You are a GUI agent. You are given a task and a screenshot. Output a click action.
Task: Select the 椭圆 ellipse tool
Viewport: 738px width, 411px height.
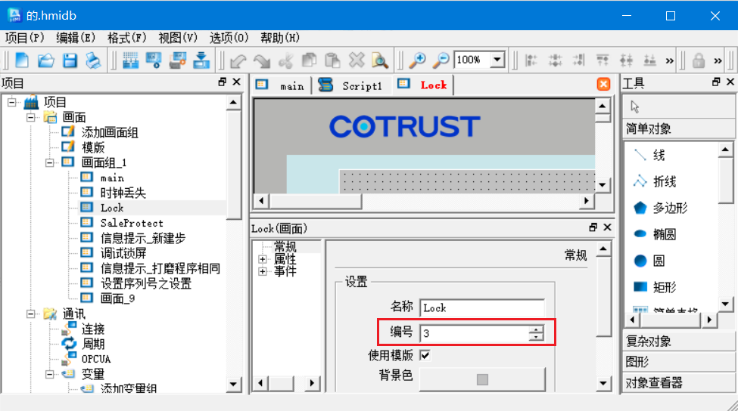[655, 234]
